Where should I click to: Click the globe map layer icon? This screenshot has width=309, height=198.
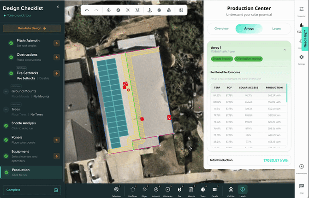(159, 10)
